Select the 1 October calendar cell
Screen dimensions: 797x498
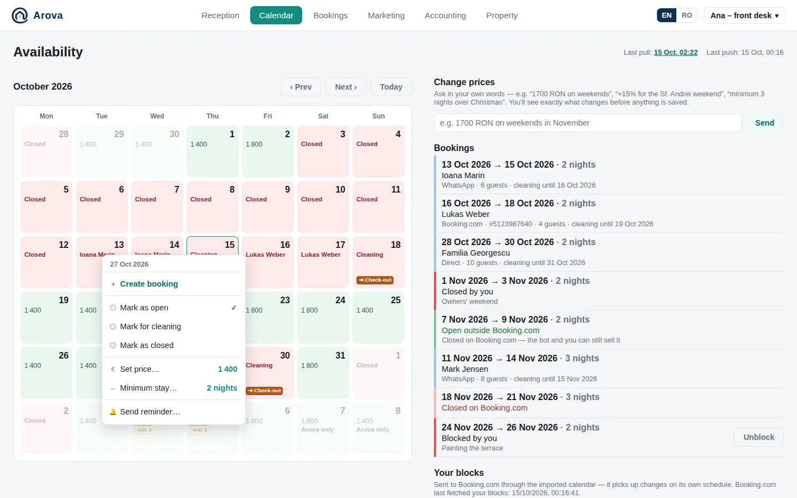(x=213, y=152)
